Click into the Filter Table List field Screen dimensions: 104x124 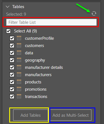(x=51, y=22)
